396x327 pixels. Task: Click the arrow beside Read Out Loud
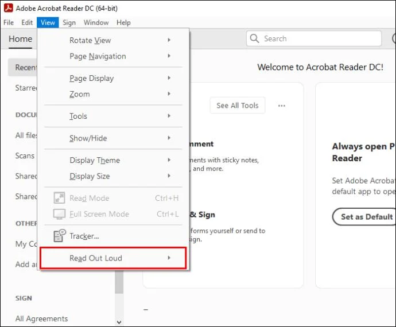click(x=169, y=258)
